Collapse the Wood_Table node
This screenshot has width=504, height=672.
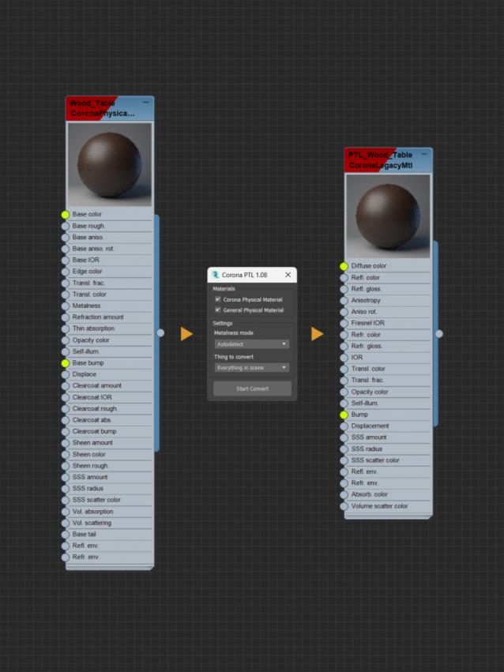point(145,103)
